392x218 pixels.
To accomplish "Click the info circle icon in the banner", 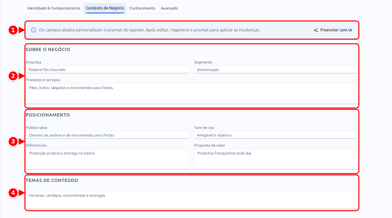I will point(33,30).
